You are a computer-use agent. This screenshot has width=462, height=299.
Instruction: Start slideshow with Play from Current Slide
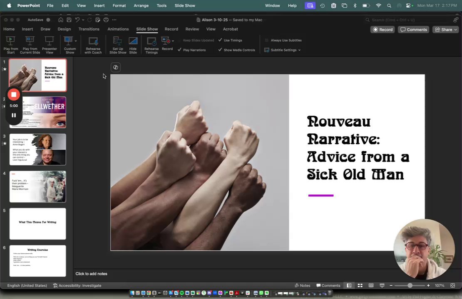(30, 41)
